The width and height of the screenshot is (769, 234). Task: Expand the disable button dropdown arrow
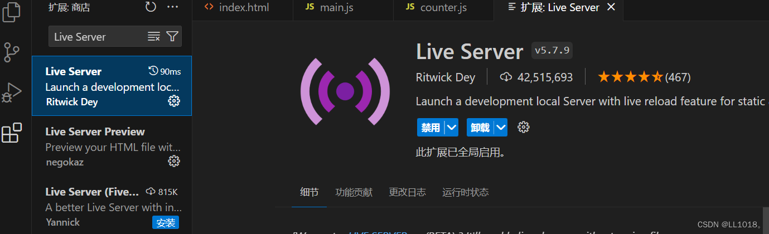point(452,128)
